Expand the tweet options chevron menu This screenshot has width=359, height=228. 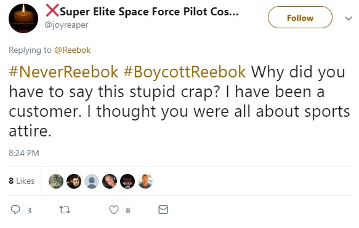[349, 18]
